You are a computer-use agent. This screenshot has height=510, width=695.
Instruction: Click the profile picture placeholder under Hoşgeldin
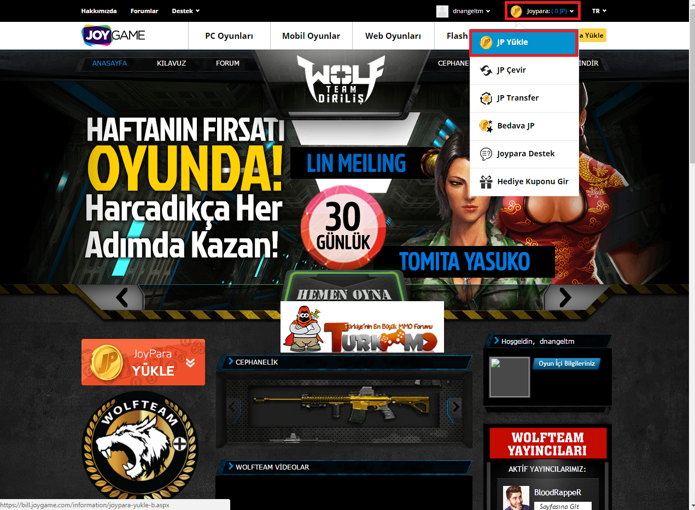coord(510,377)
